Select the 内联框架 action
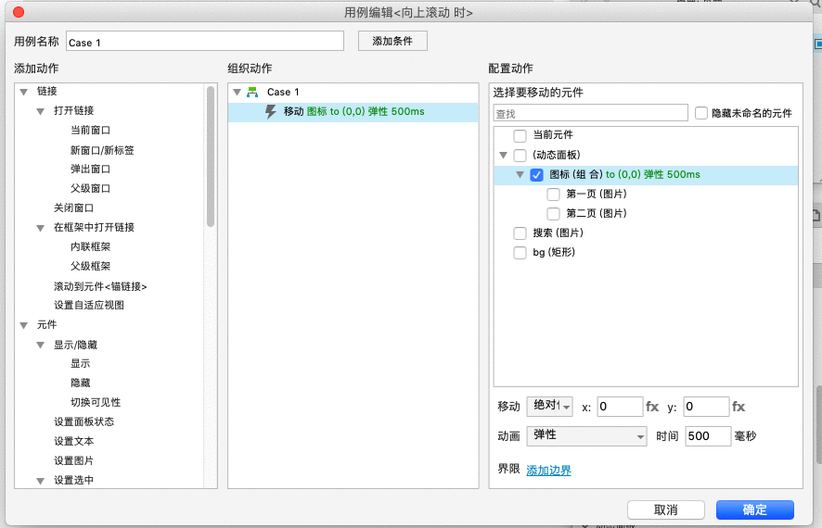The width and height of the screenshot is (822, 528). coord(90,247)
